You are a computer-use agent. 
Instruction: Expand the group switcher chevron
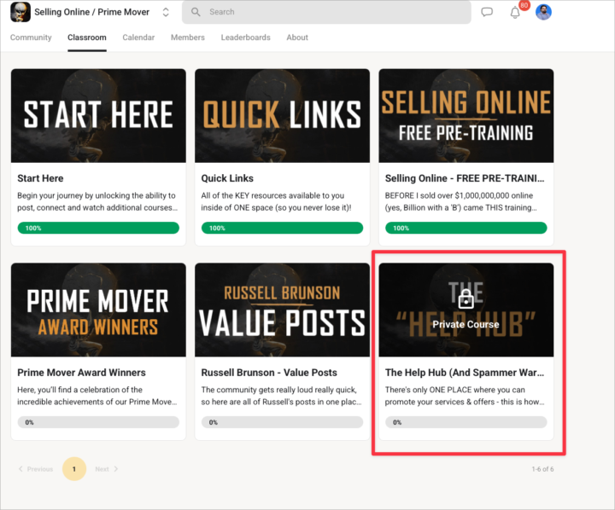[x=166, y=12]
